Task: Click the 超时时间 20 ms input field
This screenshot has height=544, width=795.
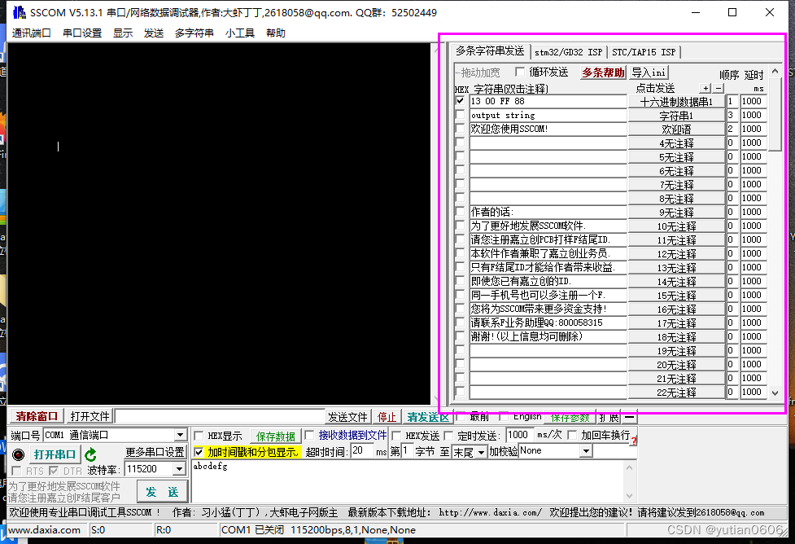Action: click(361, 451)
